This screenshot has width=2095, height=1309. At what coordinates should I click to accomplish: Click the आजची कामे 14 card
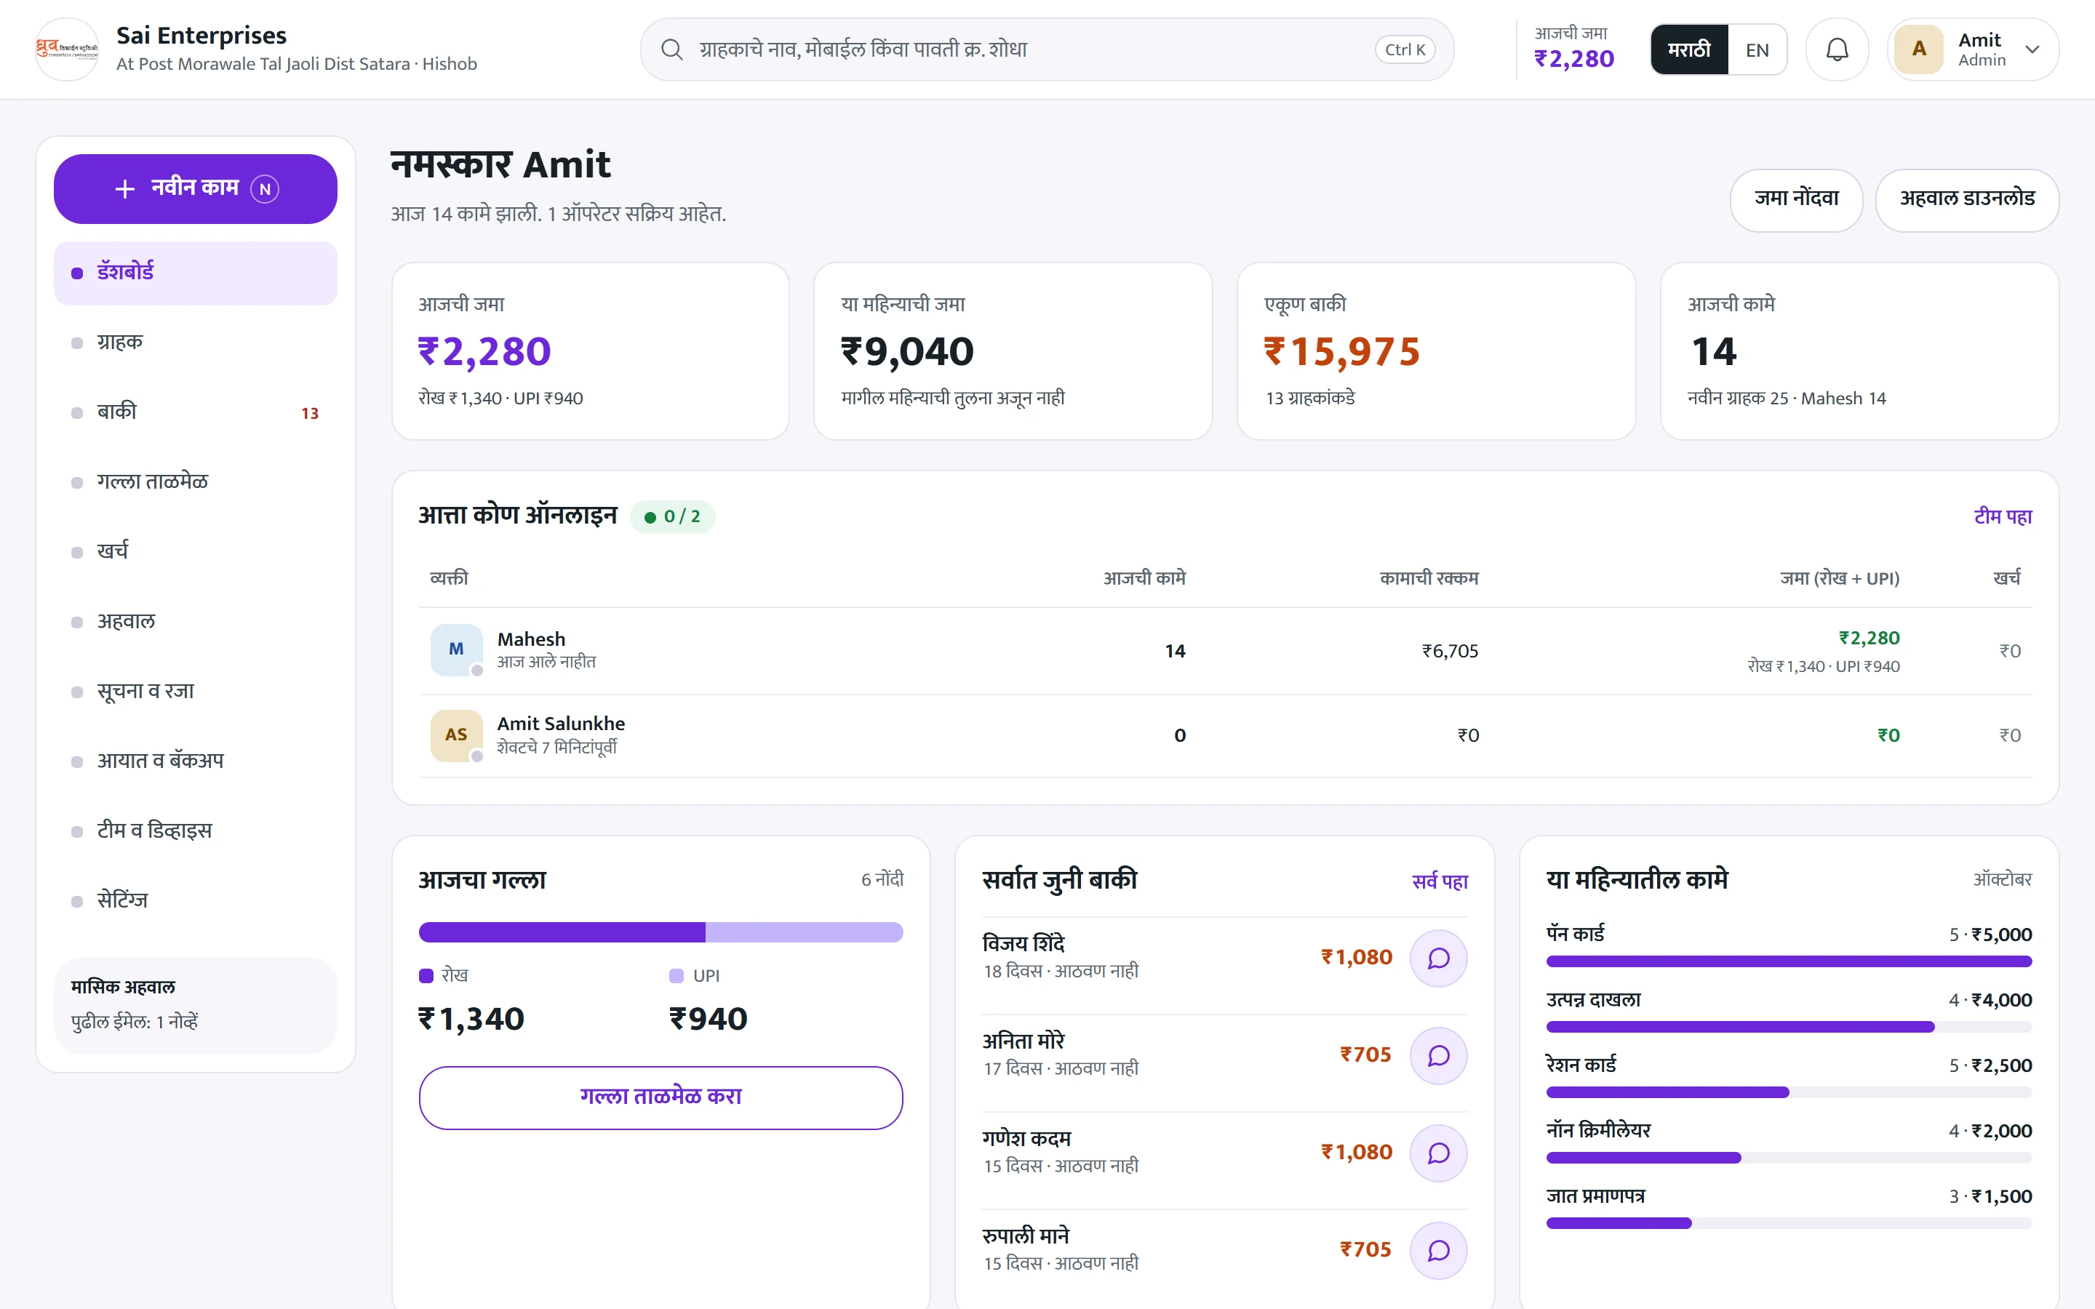point(1859,351)
